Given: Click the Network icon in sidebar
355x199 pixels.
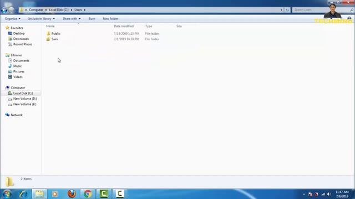Looking at the screenshot, I should [x=7, y=115].
